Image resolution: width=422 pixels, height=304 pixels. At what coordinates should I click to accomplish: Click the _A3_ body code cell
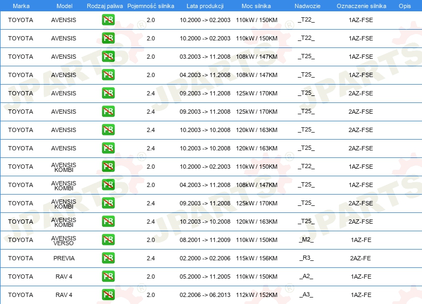pyautogui.click(x=307, y=295)
